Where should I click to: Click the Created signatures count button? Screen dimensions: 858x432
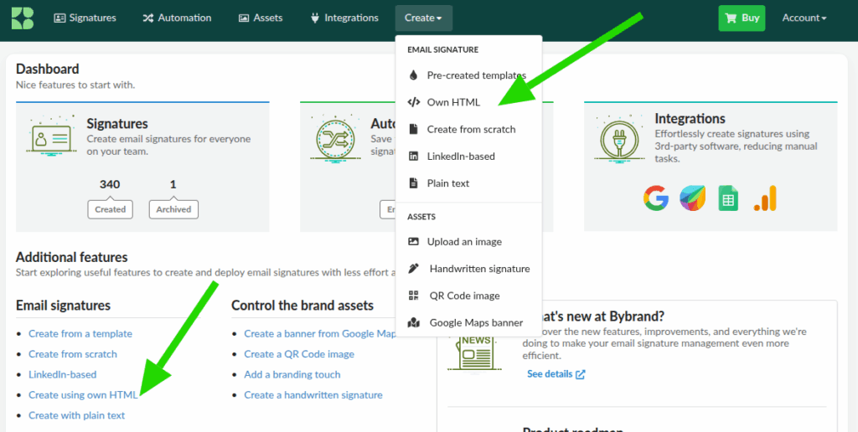(x=110, y=209)
